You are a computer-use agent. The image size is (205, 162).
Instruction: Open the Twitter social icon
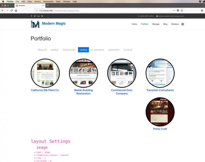click(x=35, y=16)
